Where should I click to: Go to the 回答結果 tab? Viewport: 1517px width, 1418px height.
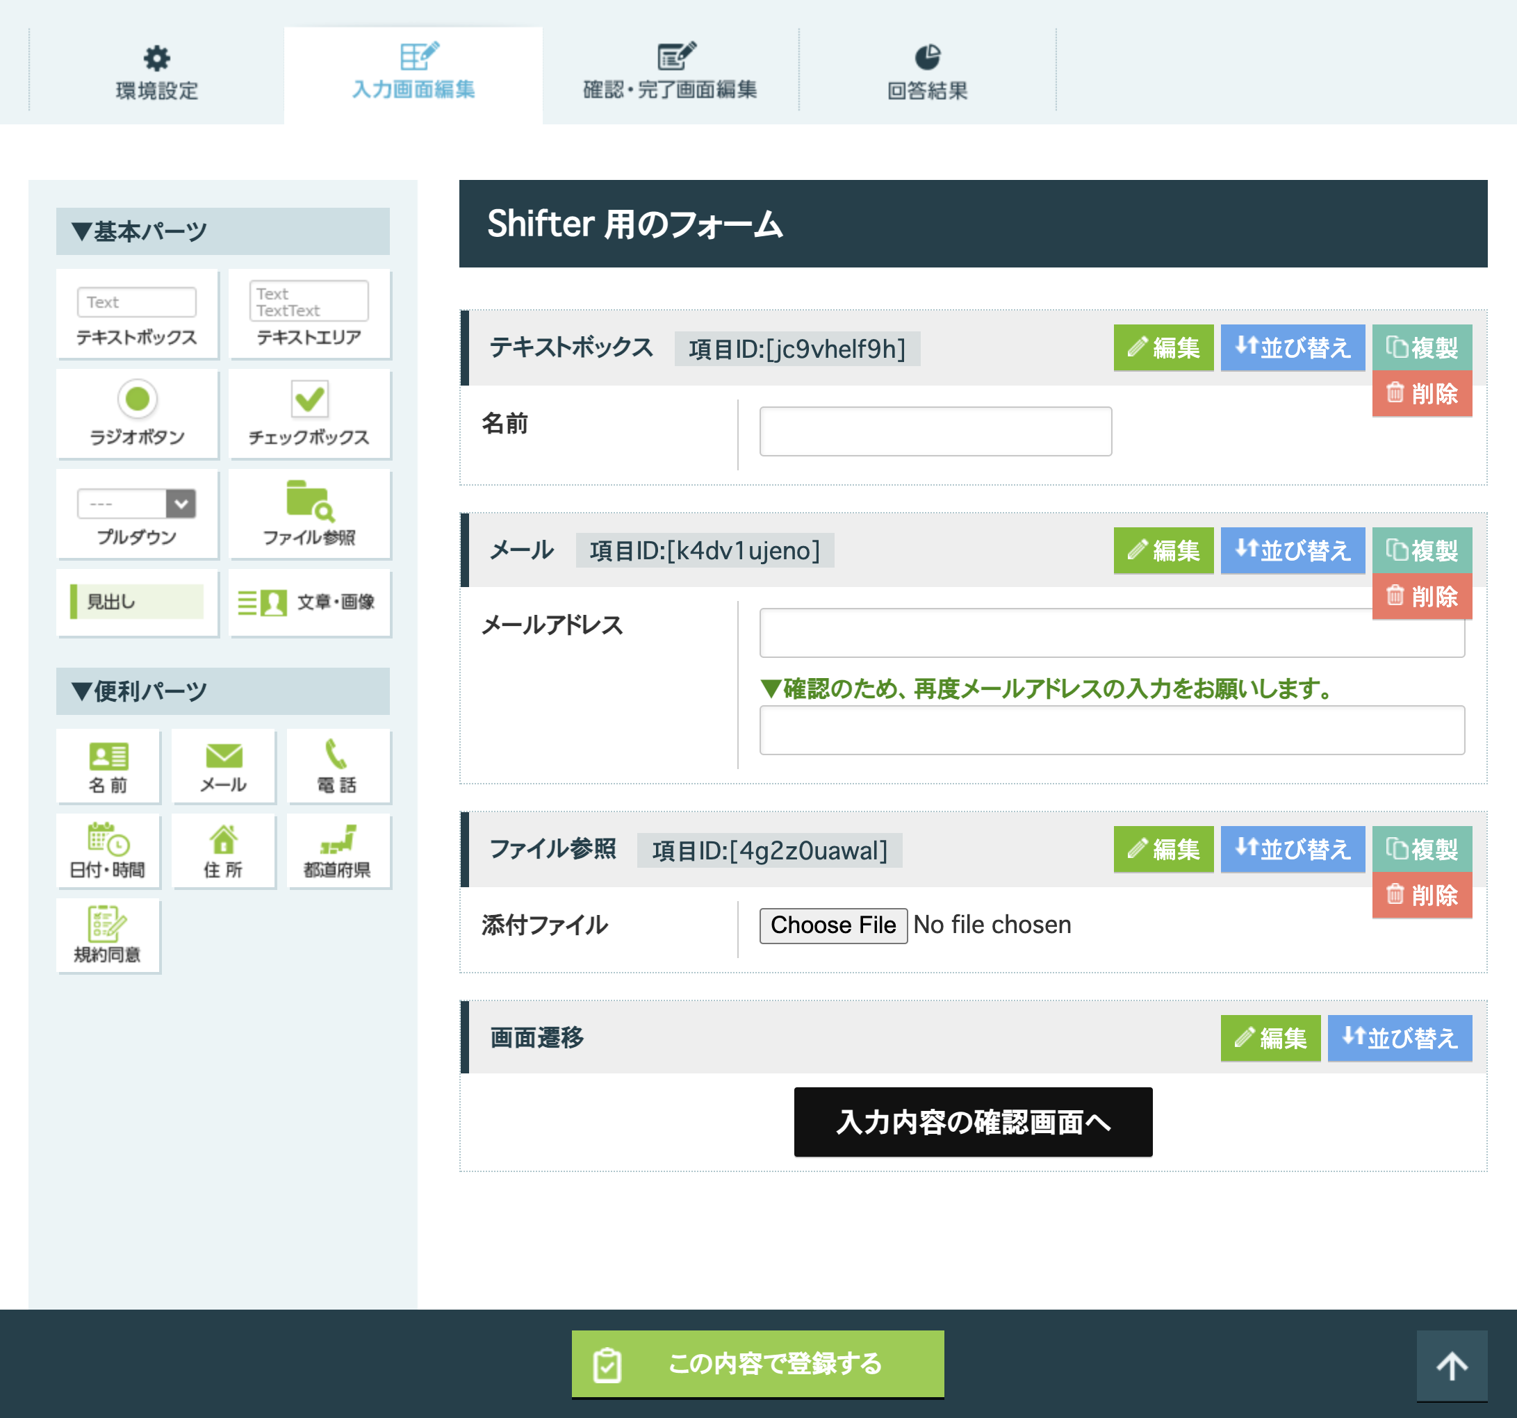(x=927, y=74)
